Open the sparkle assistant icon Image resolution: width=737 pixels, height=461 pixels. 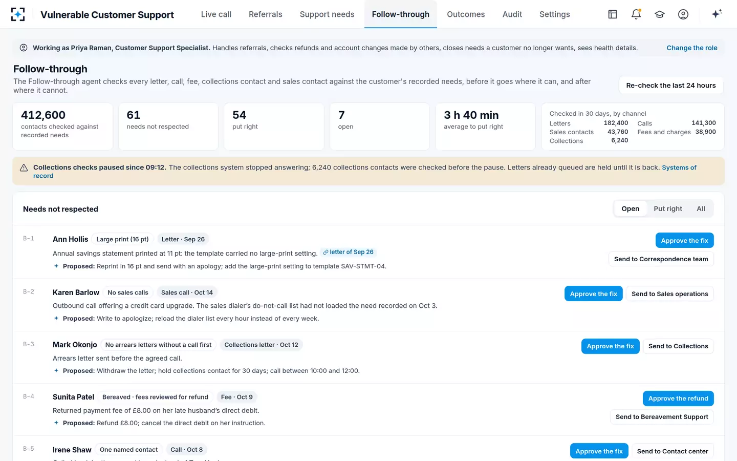coord(717,14)
